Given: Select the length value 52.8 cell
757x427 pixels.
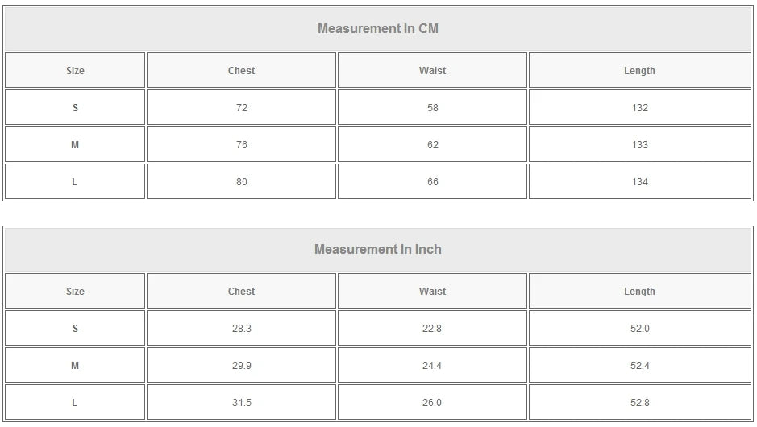Looking at the screenshot, I should pos(639,403).
